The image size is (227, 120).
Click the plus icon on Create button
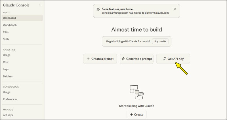pyautogui.click(x=131, y=115)
